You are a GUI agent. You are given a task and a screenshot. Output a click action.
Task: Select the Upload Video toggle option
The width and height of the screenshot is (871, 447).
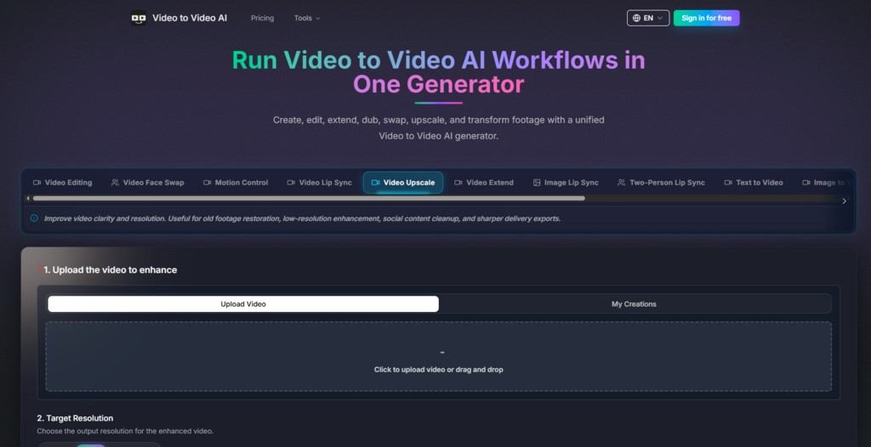(243, 304)
